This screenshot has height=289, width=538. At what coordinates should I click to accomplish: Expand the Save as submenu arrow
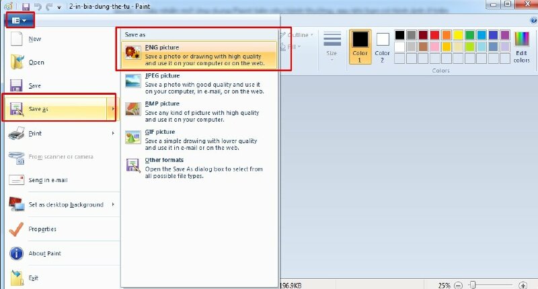tap(113, 109)
